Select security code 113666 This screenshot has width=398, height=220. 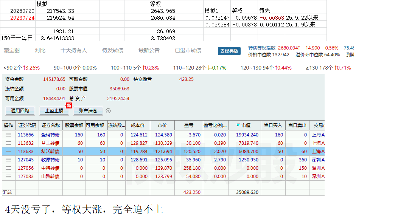(x=26, y=135)
